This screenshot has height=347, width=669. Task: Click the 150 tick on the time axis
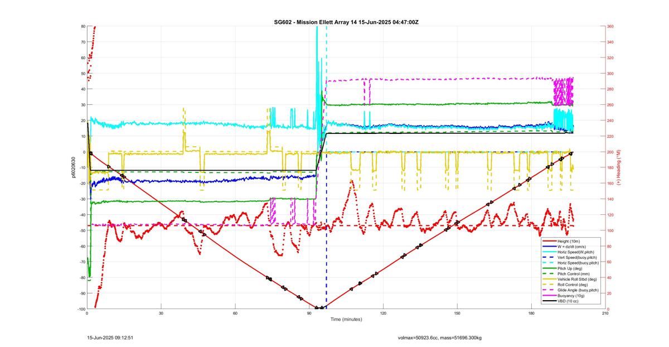pyautogui.click(x=457, y=313)
